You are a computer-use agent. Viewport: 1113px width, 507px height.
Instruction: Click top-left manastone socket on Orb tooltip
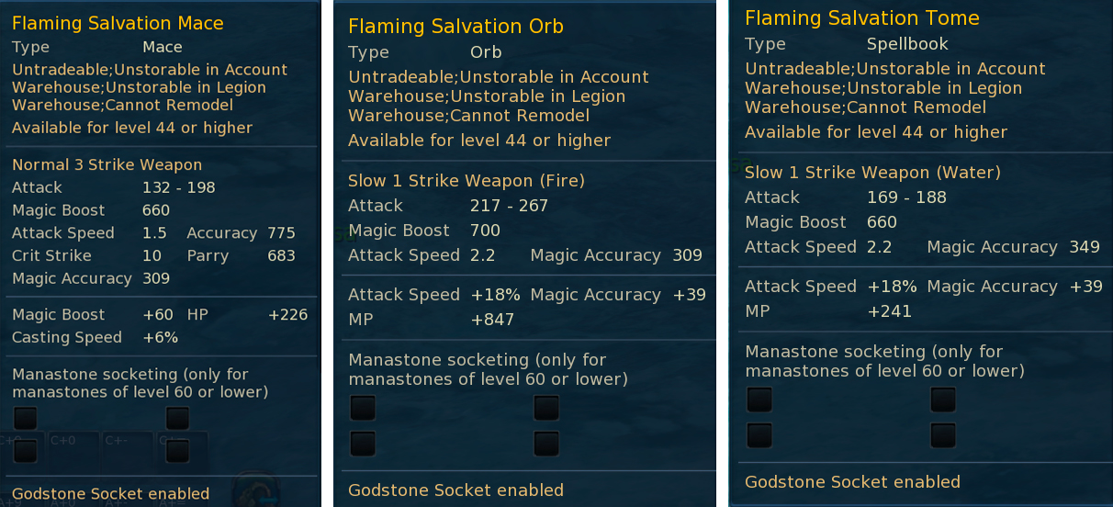(x=363, y=408)
